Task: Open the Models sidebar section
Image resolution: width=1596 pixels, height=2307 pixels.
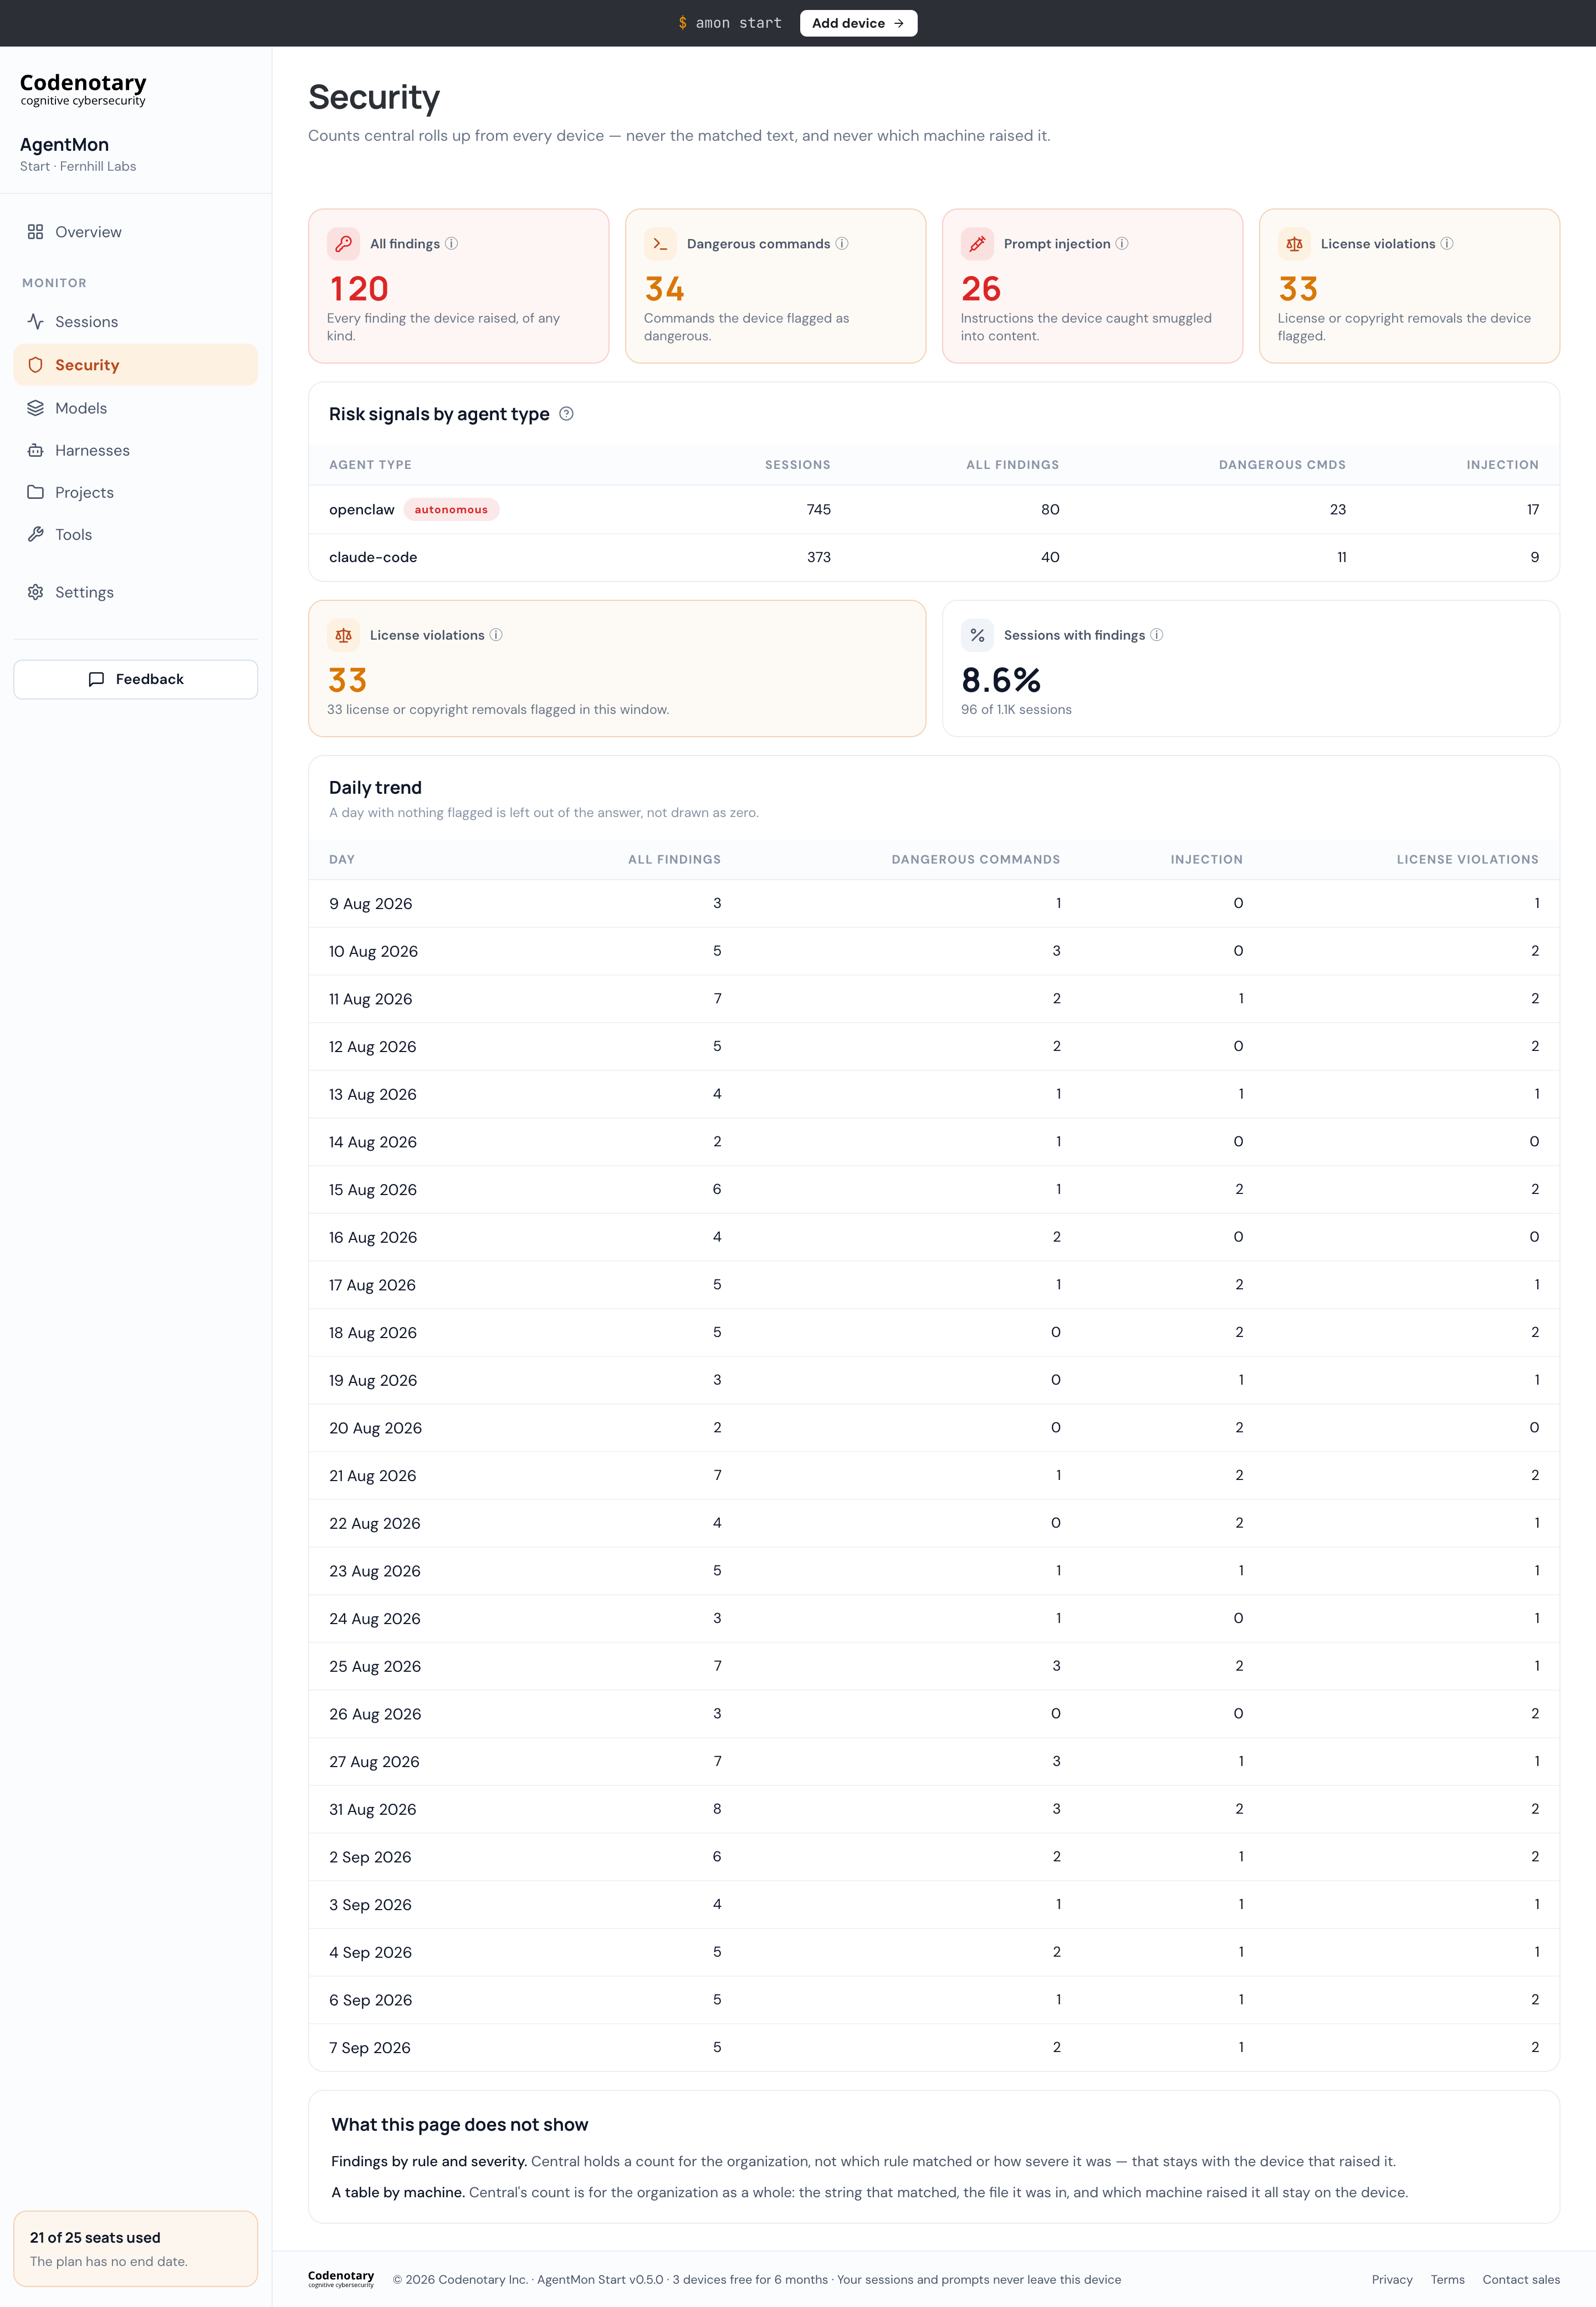Action: tap(135, 408)
